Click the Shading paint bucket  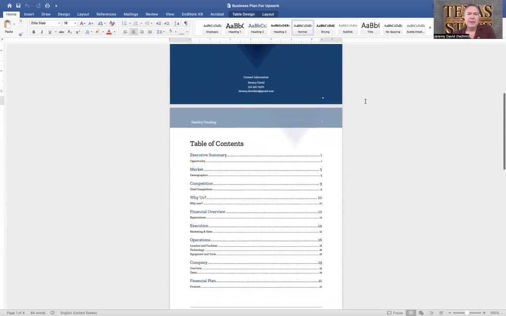171,31
